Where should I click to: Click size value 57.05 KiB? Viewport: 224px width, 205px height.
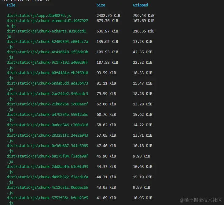tap(106, 135)
